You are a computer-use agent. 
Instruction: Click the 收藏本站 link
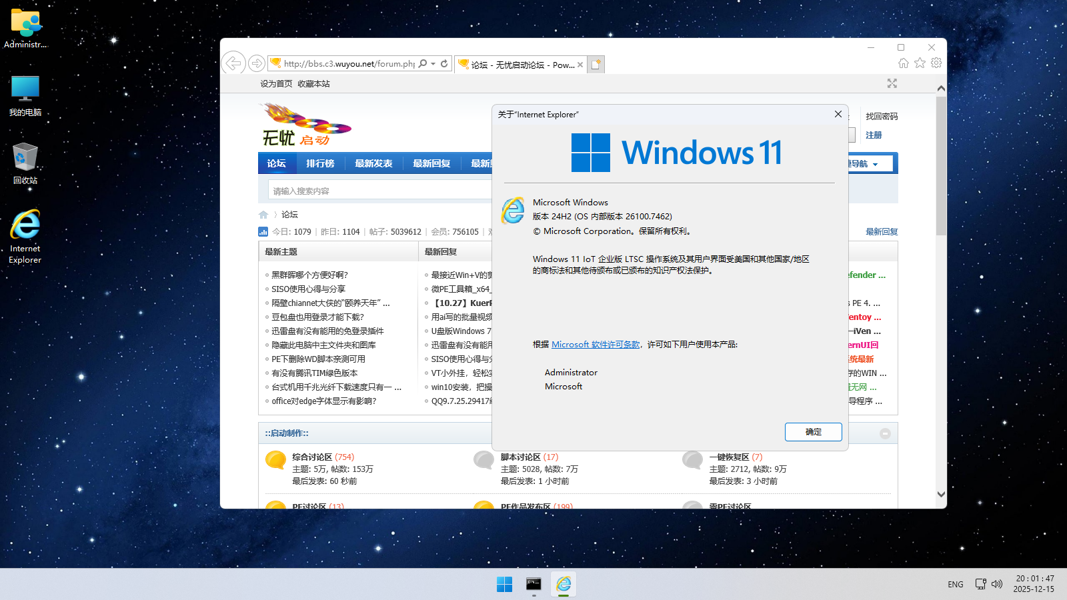(x=313, y=84)
